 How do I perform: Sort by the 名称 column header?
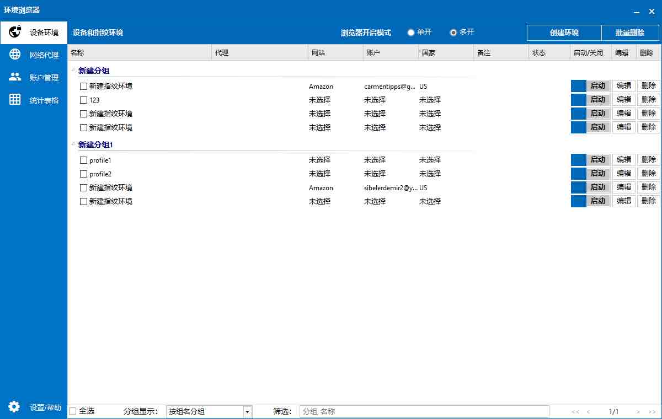coord(140,53)
